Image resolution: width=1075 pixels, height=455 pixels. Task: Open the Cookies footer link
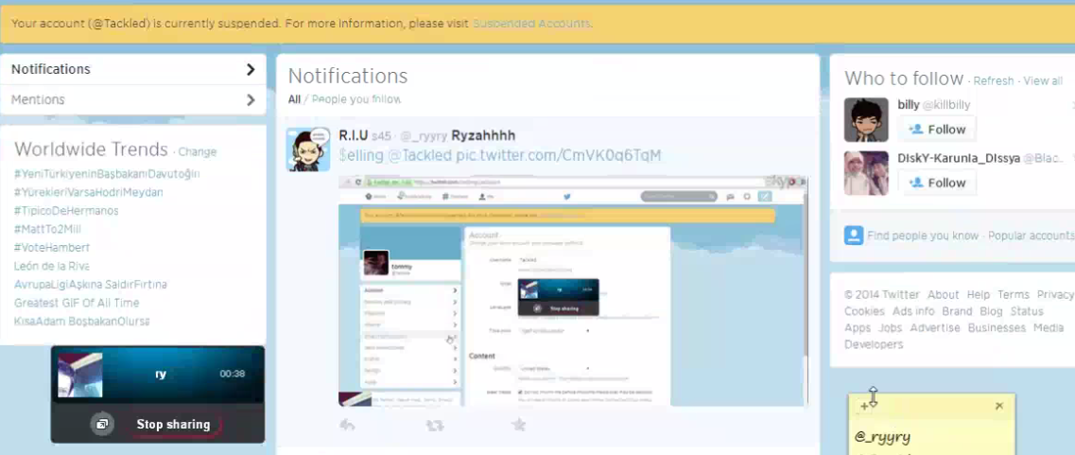(x=864, y=311)
